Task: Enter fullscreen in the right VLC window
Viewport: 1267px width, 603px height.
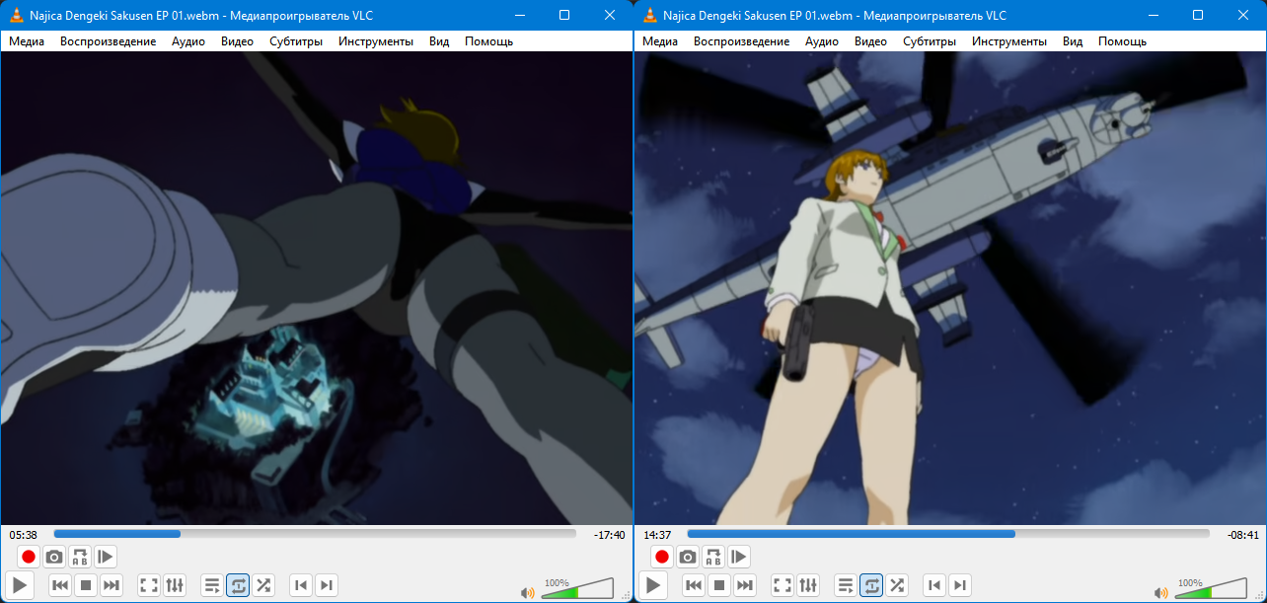Action: click(x=783, y=585)
